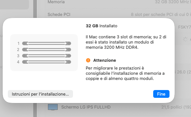This screenshot has height=117, width=191.
Task: Click the slot number 4 label
Action: pos(18,62)
